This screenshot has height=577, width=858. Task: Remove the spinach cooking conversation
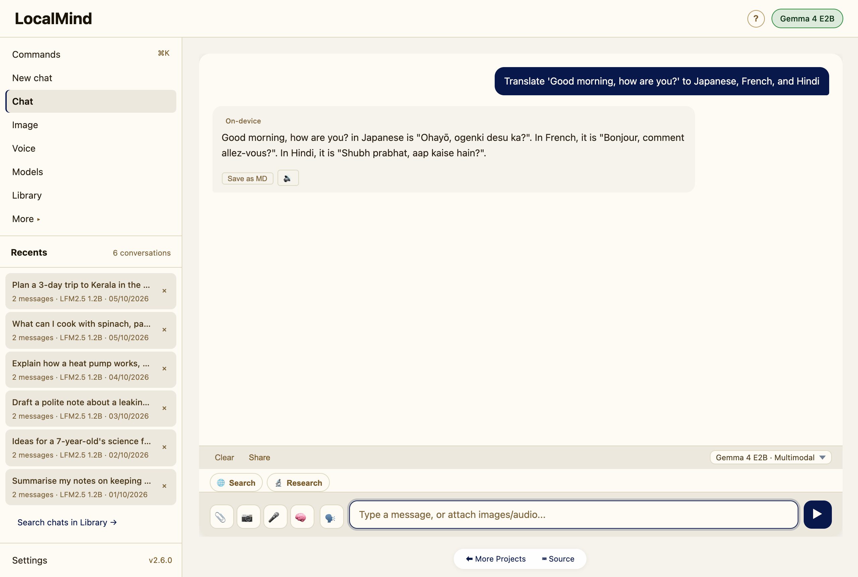pos(164,330)
